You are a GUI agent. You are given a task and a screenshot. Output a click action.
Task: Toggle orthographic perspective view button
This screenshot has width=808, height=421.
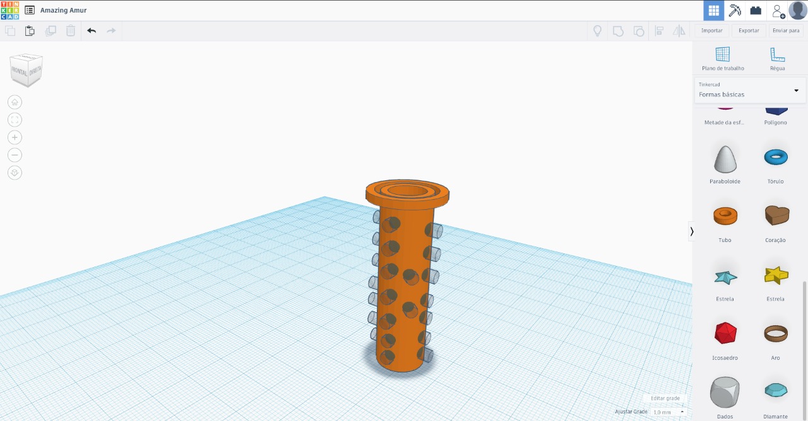click(x=15, y=173)
